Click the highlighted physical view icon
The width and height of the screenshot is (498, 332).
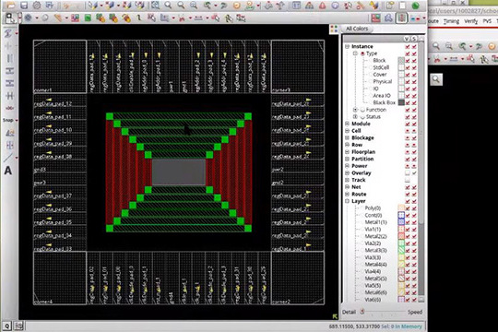(x=401, y=18)
